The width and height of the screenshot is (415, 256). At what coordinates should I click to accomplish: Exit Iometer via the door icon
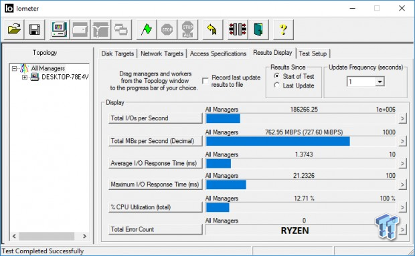[x=258, y=29]
